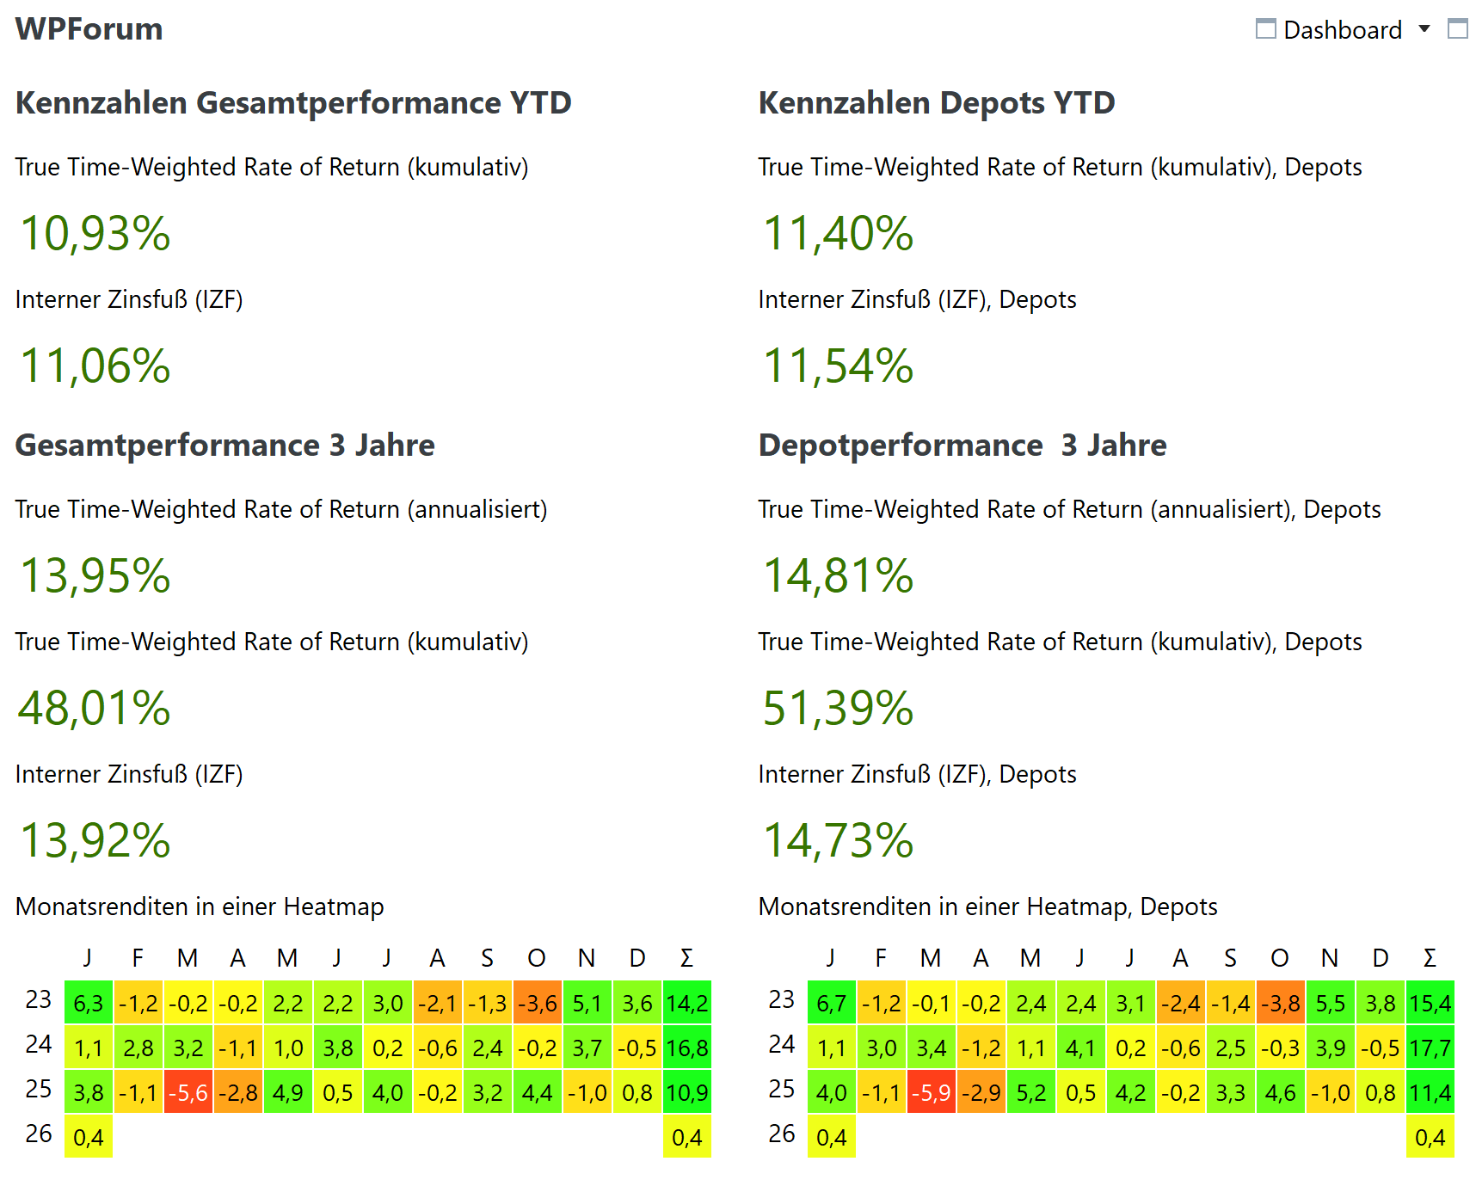1476x1186 pixels.
Task: Click the Dashboard label text
Action: click(x=1342, y=31)
